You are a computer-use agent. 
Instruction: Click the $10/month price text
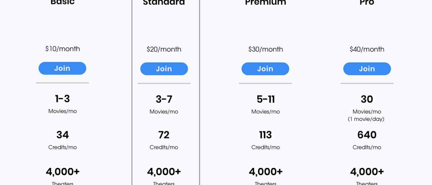[63, 49]
